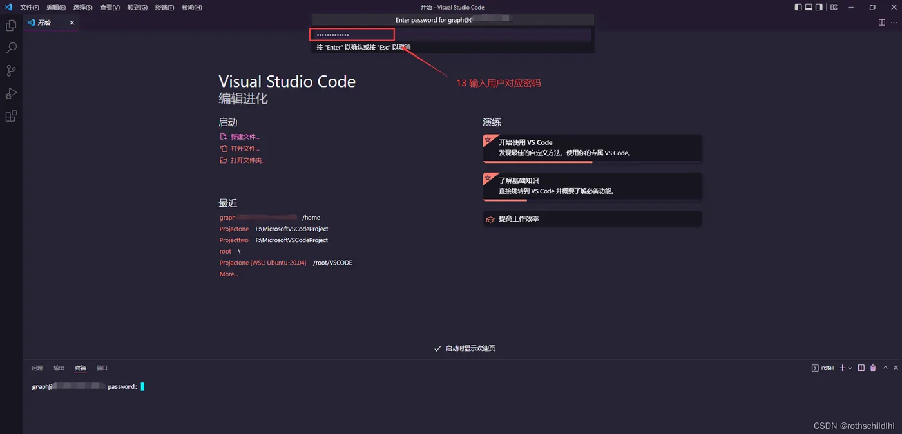Open the 编辑(E) menu
The image size is (902, 434).
56,7
